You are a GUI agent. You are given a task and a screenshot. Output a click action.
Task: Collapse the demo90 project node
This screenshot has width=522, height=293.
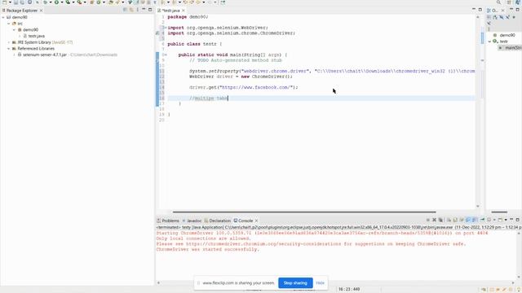click(3, 17)
